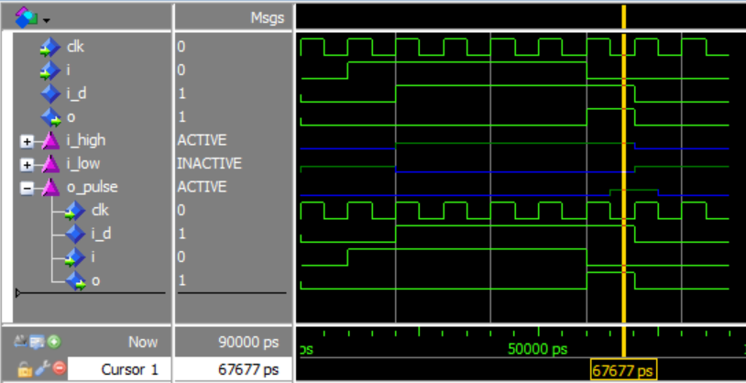The image size is (746, 383).
Task: Toggle leaf names/full names icon
Action: pos(20,341)
